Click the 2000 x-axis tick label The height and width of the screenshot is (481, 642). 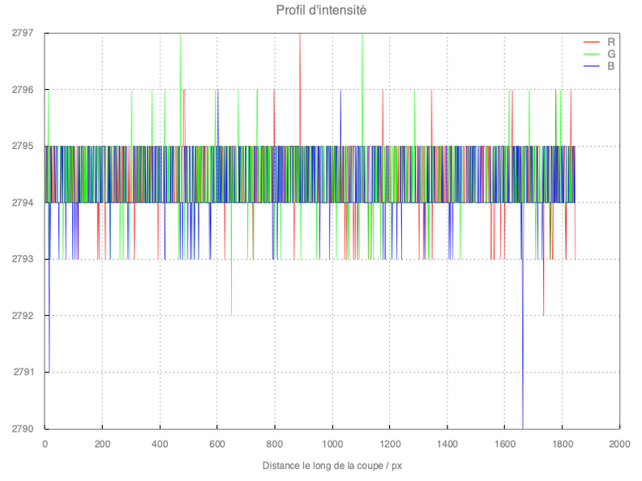(x=619, y=444)
